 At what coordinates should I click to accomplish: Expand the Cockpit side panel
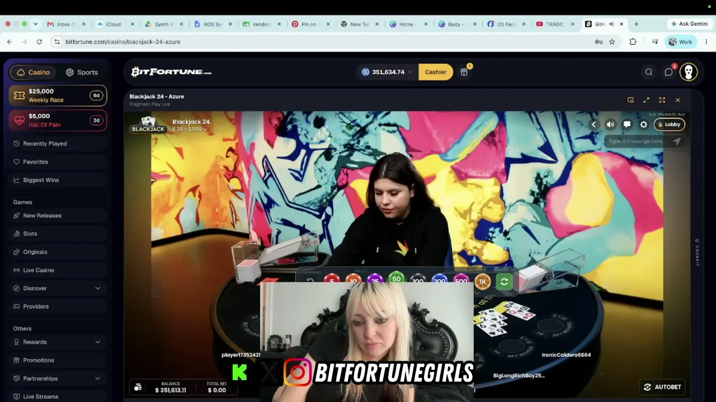pyautogui.click(x=697, y=252)
